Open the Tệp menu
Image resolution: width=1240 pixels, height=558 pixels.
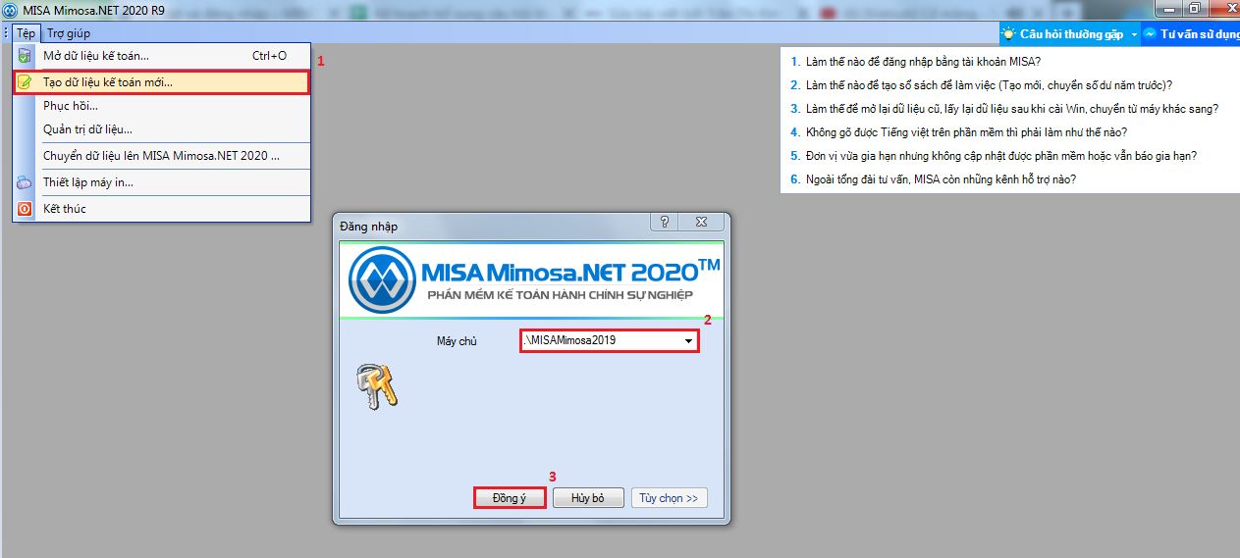[26, 33]
